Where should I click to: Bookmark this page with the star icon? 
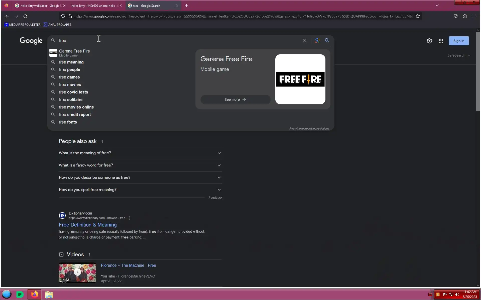(418, 16)
